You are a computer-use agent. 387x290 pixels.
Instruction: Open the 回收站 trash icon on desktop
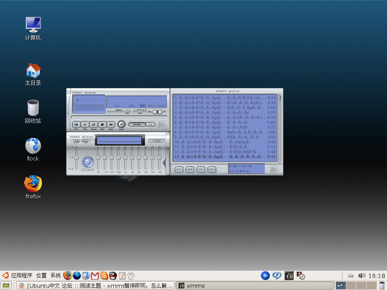coord(33,111)
